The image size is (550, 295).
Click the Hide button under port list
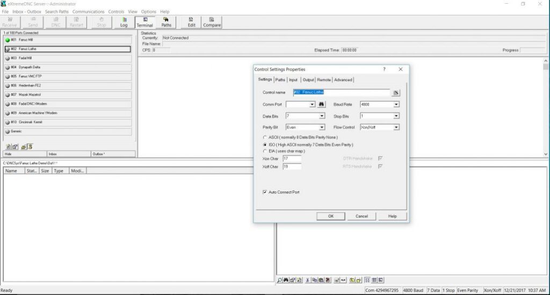pyautogui.click(x=25, y=154)
